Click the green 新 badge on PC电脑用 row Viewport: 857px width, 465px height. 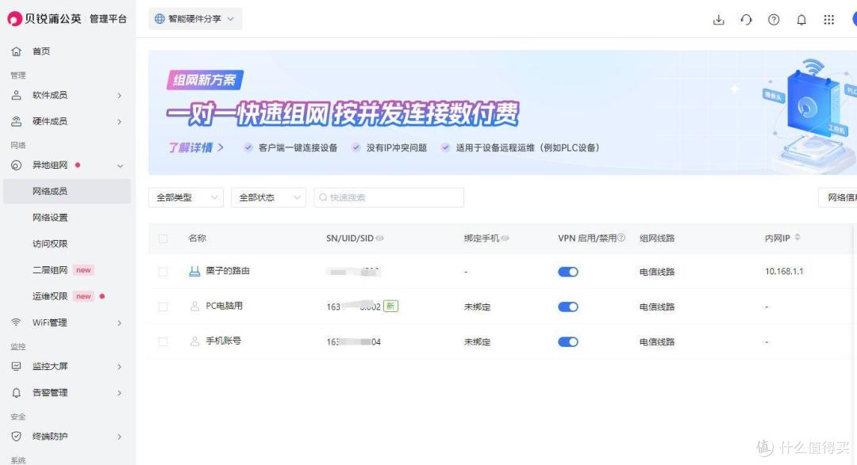click(x=390, y=307)
